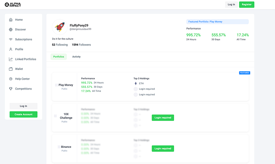Click the ETH holding icon
275x164 pixels.
[x=135, y=83]
